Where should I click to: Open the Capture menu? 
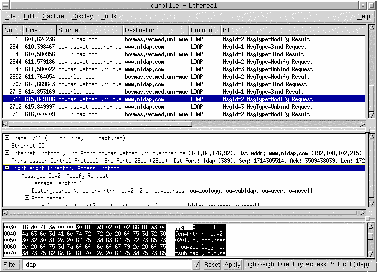point(53,16)
